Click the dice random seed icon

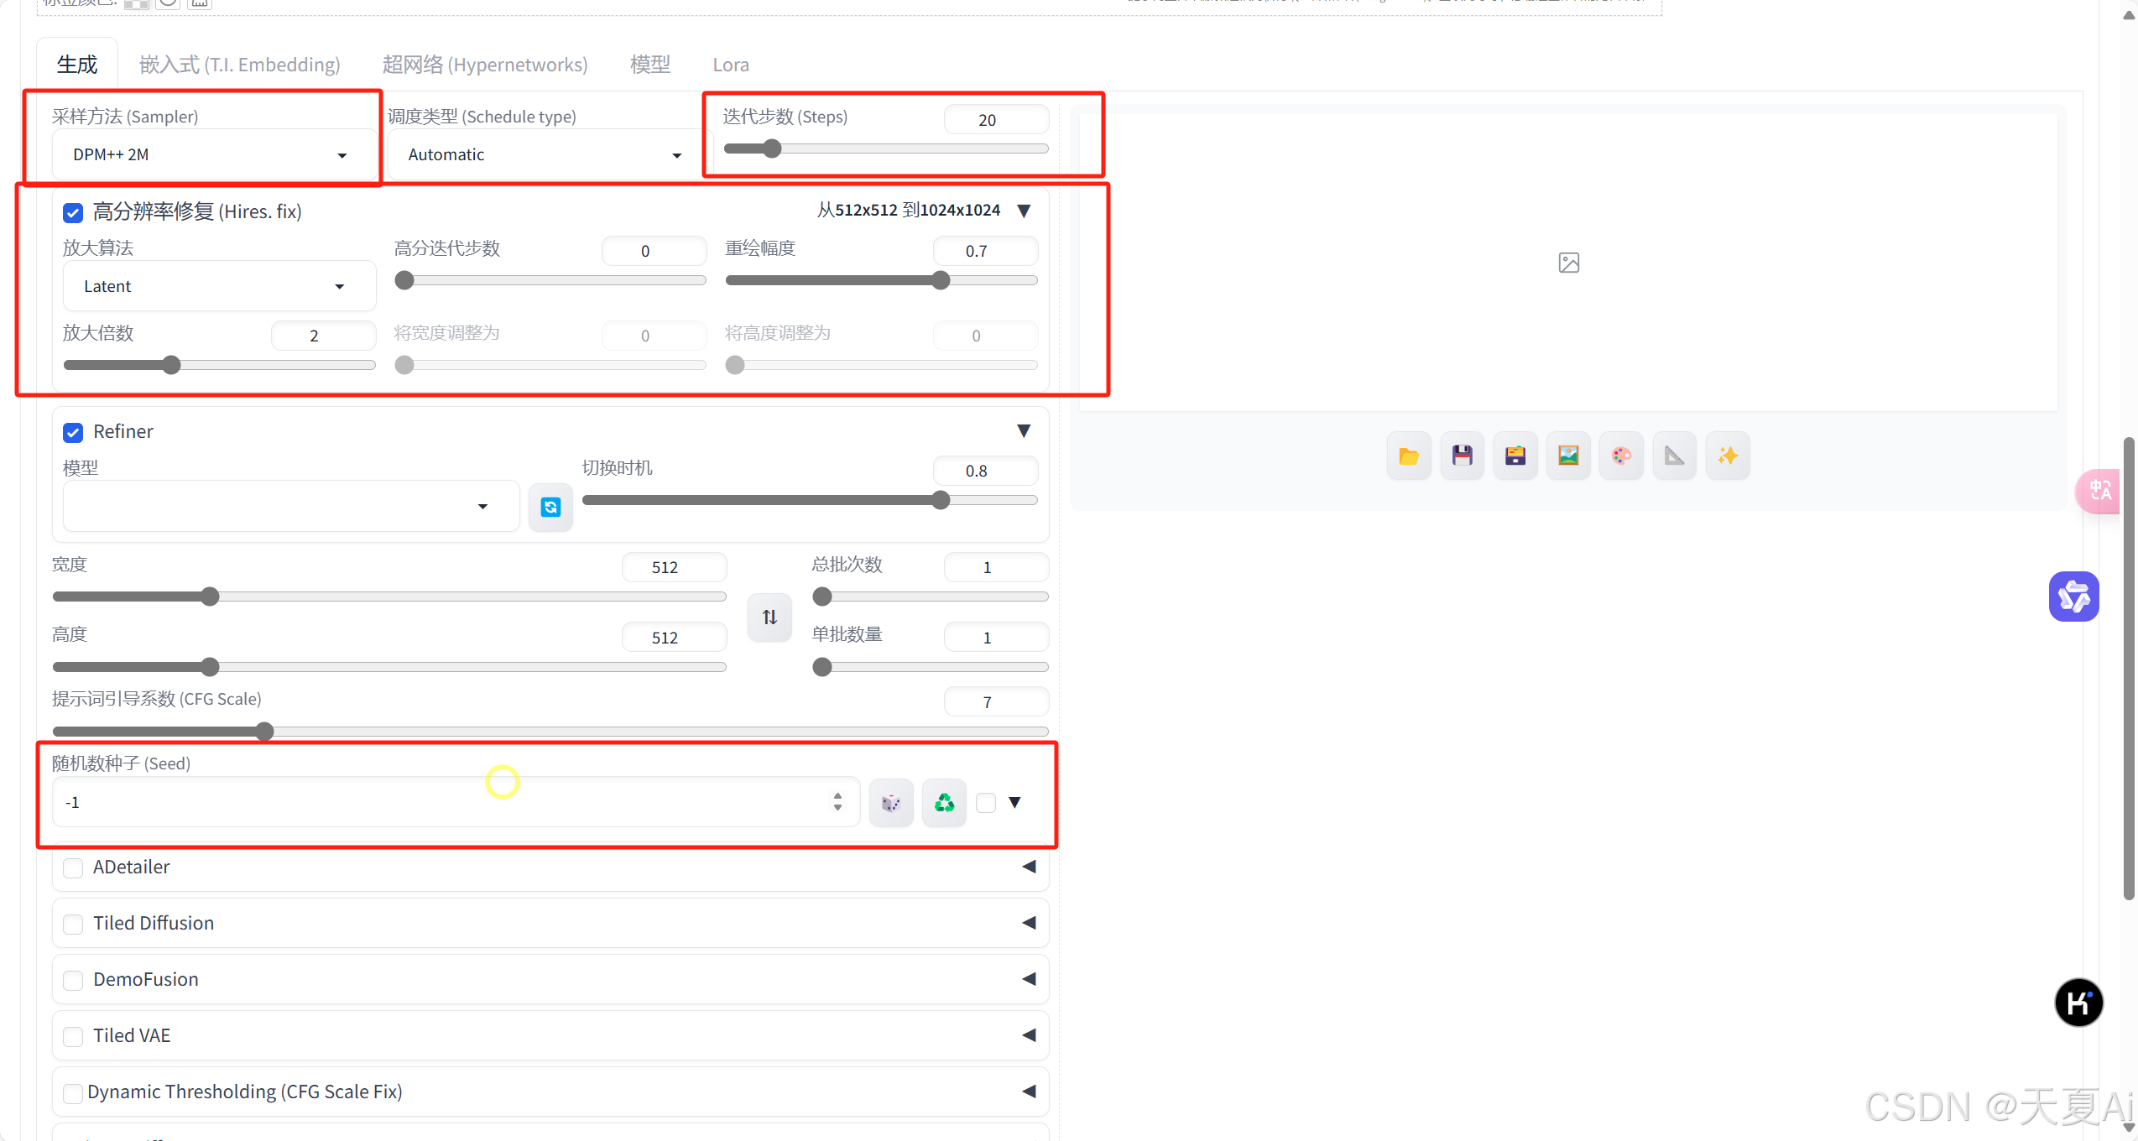point(890,803)
